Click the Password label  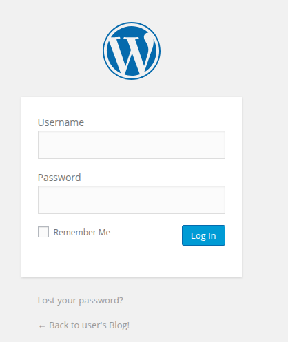coord(59,178)
